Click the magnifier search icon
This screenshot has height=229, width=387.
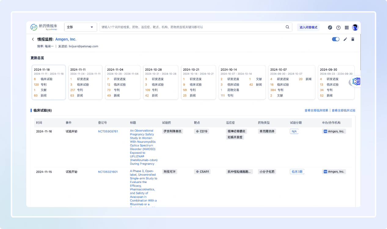pyautogui.click(x=287, y=27)
